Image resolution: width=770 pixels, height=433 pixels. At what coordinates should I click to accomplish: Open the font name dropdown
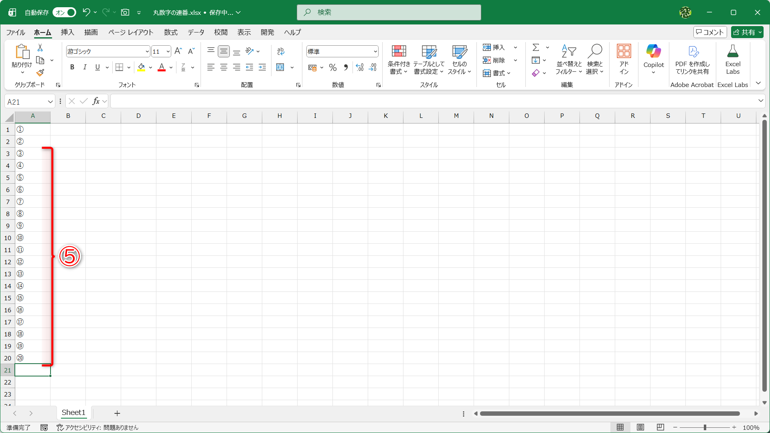point(147,51)
